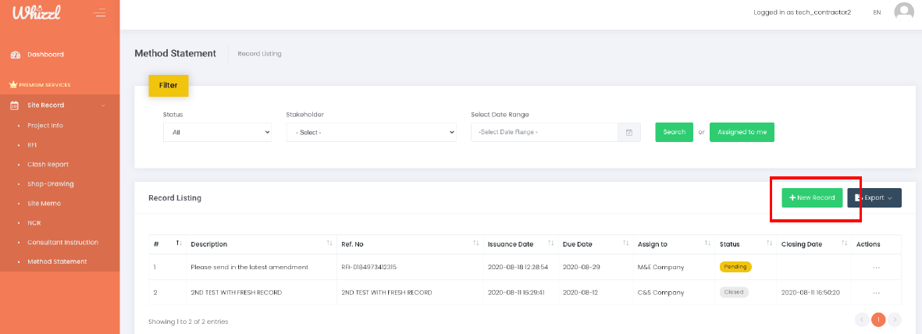This screenshot has height=334, width=922.
Task: Collapse sidebar using the hamburger menu icon
Action: point(99,12)
